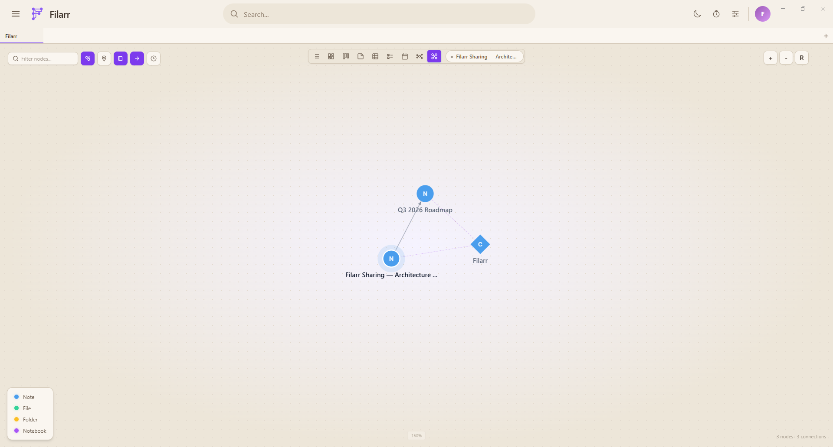The height and width of the screenshot is (447, 833).
Task: Focus the top Search bar
Action: pos(379,14)
